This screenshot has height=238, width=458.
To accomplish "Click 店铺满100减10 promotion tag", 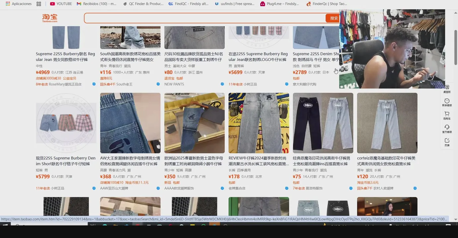I will (112, 182).
